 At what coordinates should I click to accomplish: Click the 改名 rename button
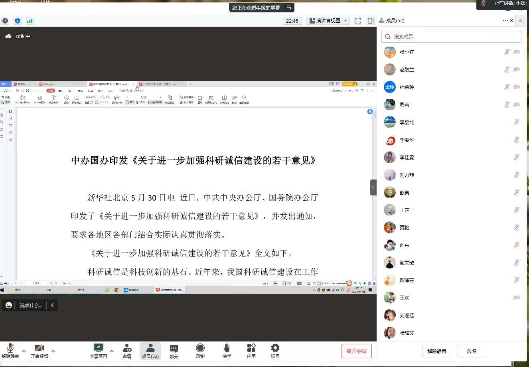pos(472,351)
